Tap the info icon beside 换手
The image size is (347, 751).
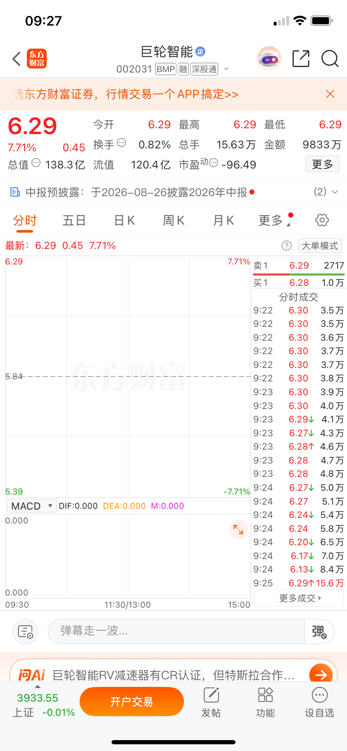(122, 143)
